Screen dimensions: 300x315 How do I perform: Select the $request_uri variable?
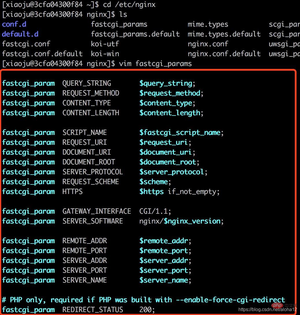point(163,143)
